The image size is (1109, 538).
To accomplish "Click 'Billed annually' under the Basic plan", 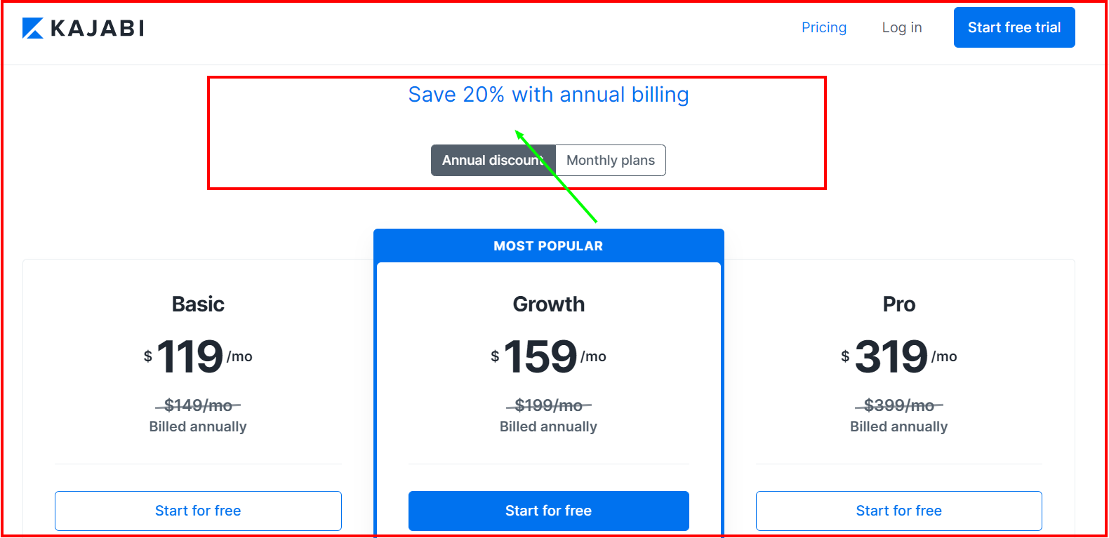I will pyautogui.click(x=198, y=426).
